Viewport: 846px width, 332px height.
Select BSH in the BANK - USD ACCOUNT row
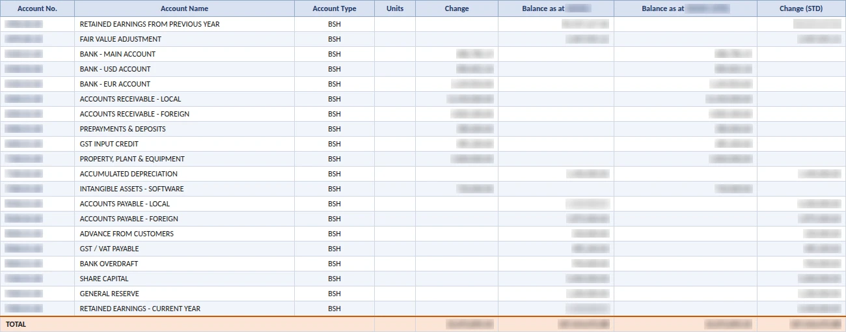(x=334, y=69)
